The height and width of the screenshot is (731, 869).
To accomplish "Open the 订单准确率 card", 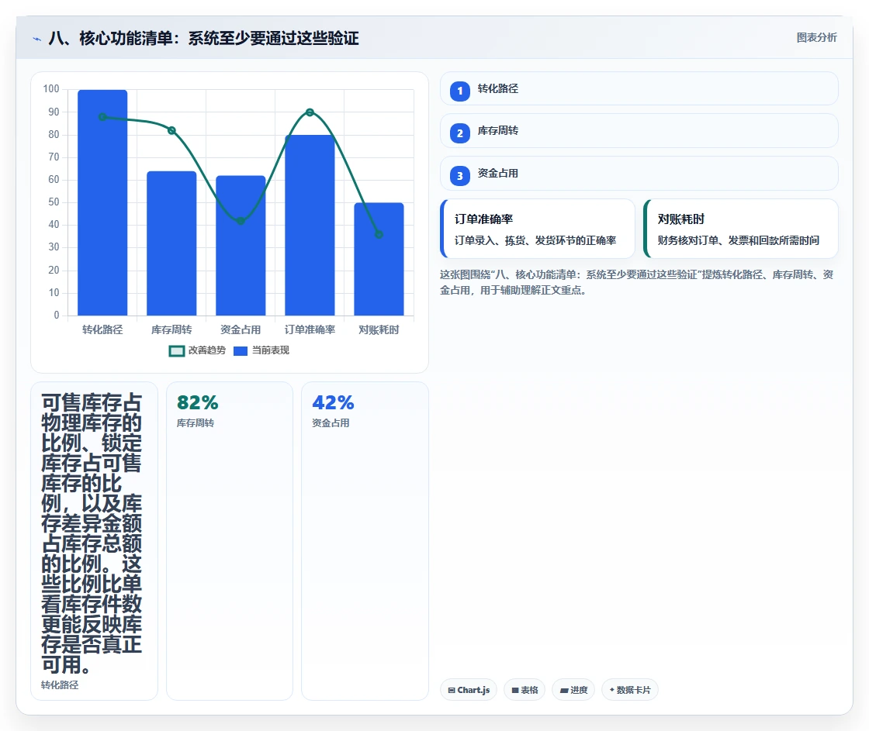I will click(538, 229).
